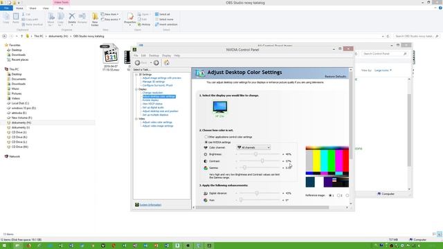Click the Digital vibrance icon
Image resolution: width=443 pixels, height=249 pixels.
click(206, 194)
